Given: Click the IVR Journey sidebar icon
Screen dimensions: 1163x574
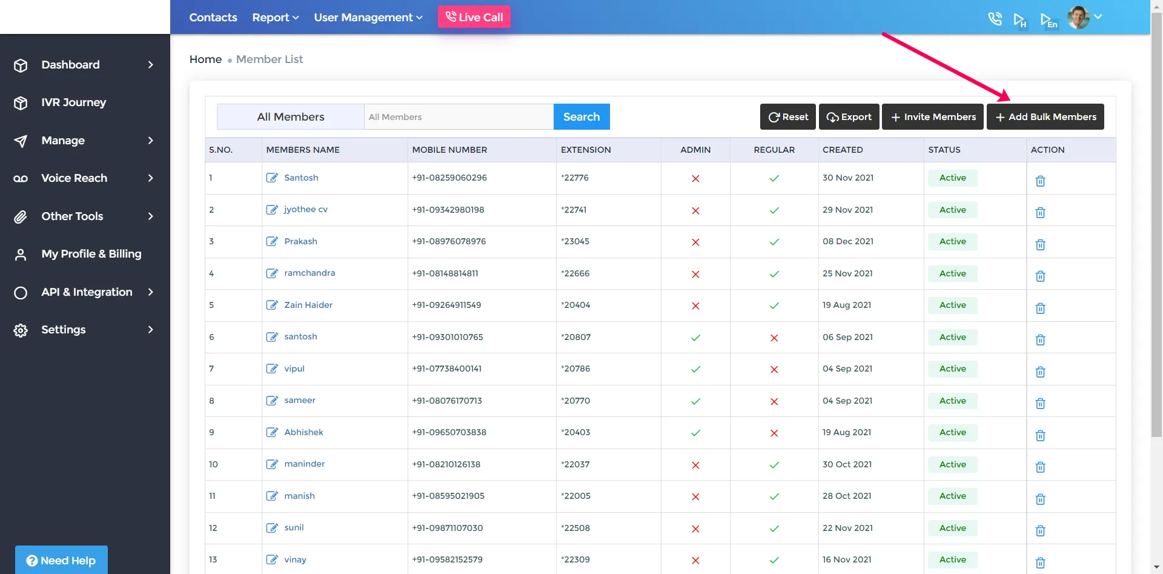Looking at the screenshot, I should [21, 103].
